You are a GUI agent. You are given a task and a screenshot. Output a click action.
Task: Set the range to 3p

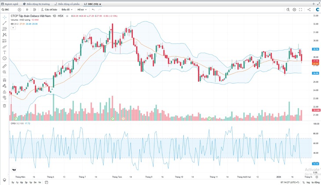(x=26, y=182)
